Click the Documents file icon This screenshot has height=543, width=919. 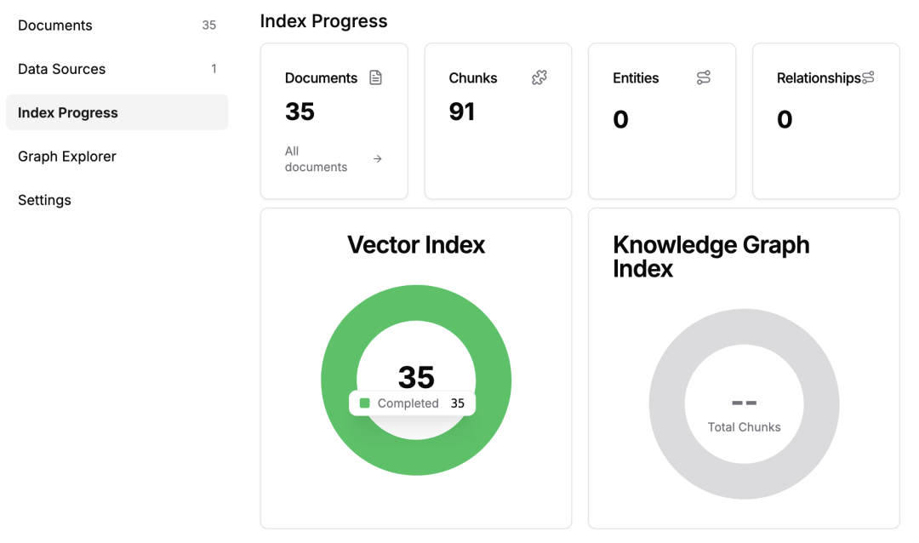(375, 78)
